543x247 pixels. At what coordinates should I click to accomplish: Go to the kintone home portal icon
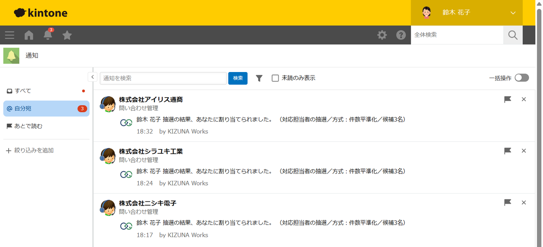[29, 35]
